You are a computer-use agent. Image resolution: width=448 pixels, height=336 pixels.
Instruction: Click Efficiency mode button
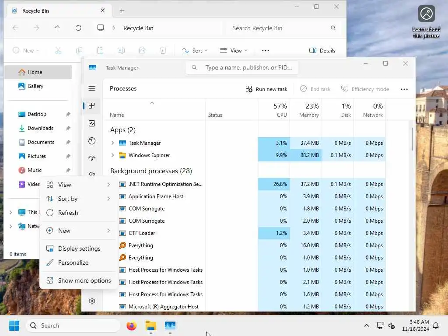click(365, 89)
